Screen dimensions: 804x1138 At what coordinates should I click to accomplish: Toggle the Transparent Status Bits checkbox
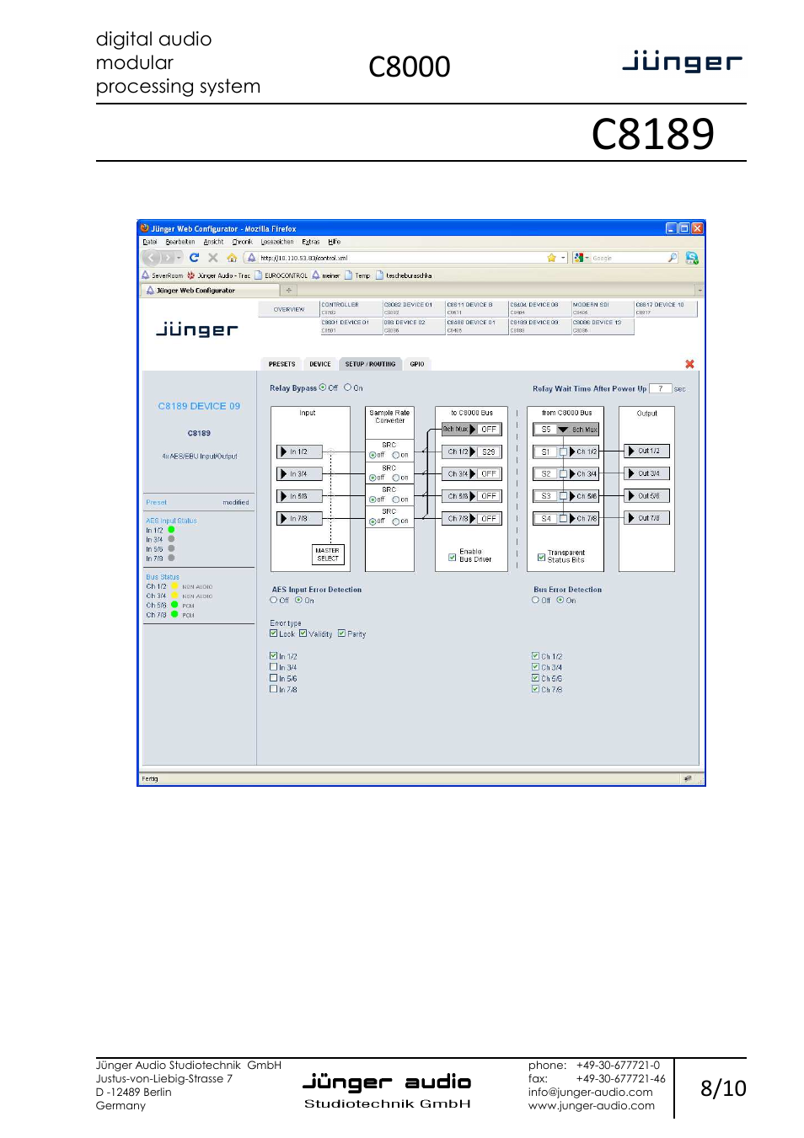click(x=541, y=557)
